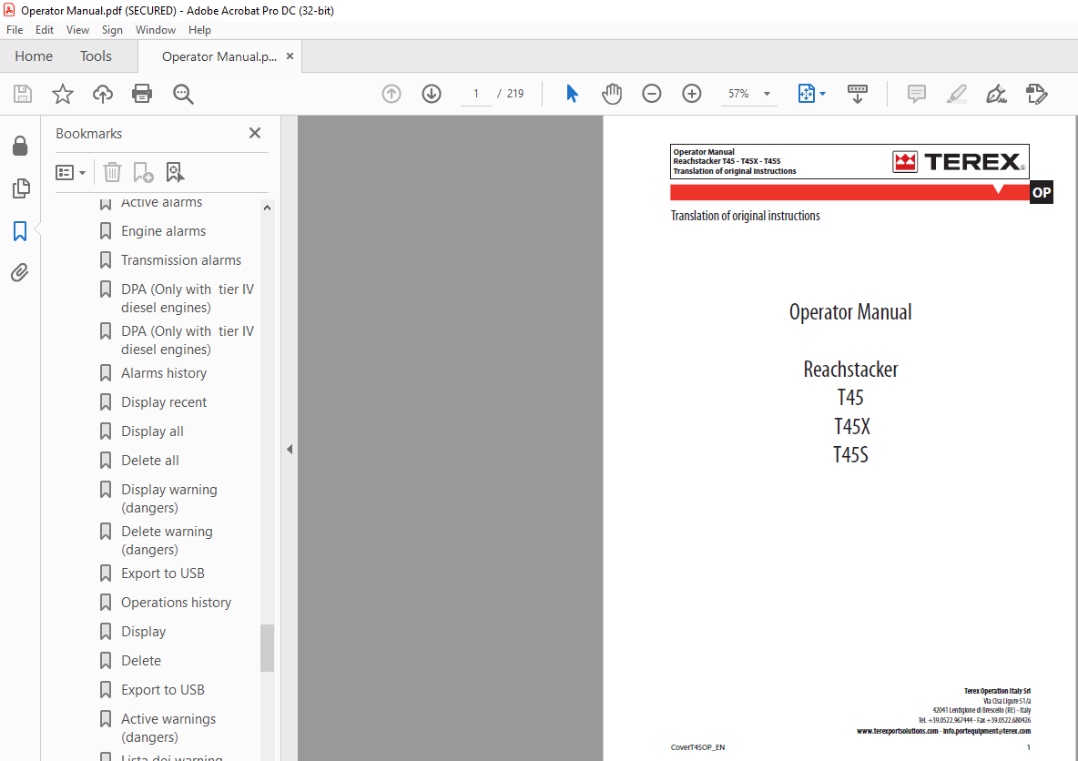Open the bookmarks options menu dropdown
The height and width of the screenshot is (761, 1078).
70,173
